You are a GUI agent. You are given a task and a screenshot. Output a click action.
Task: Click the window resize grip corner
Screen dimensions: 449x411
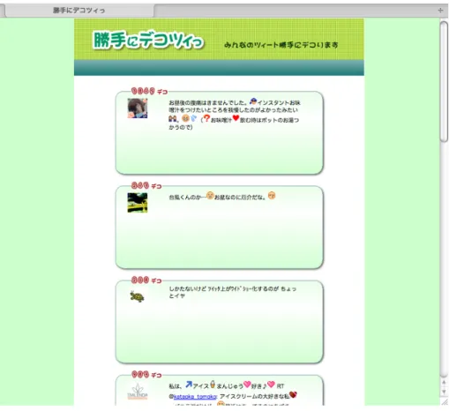444,401
